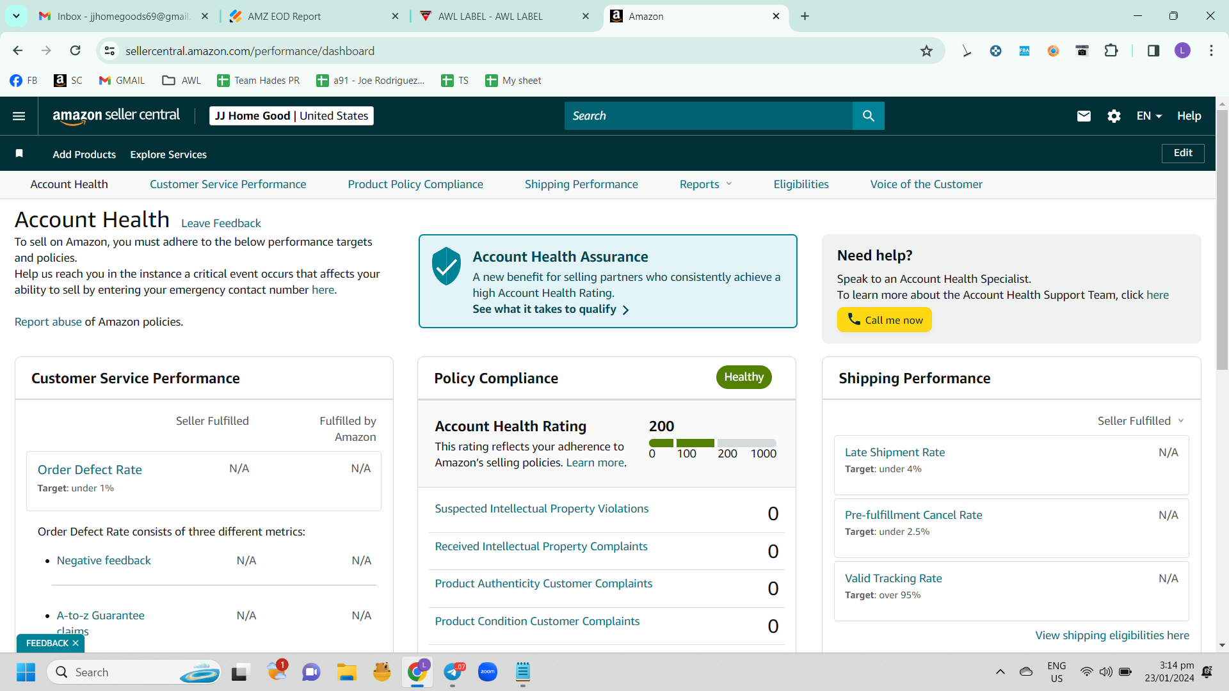
Task: Open Chrome profile avatar L
Action: (1182, 51)
